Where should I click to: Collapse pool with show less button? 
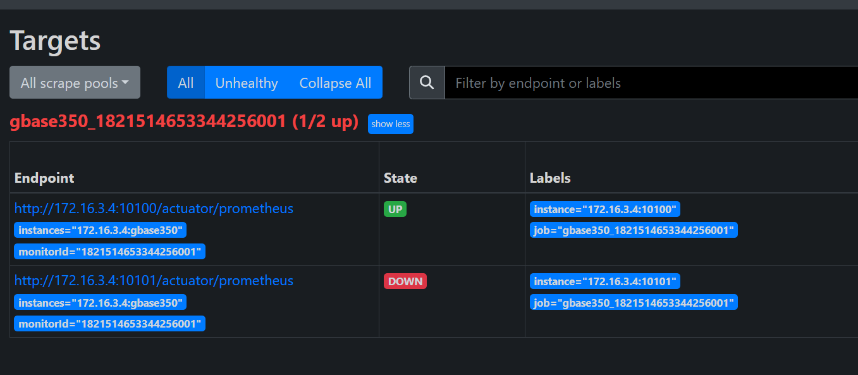click(390, 124)
